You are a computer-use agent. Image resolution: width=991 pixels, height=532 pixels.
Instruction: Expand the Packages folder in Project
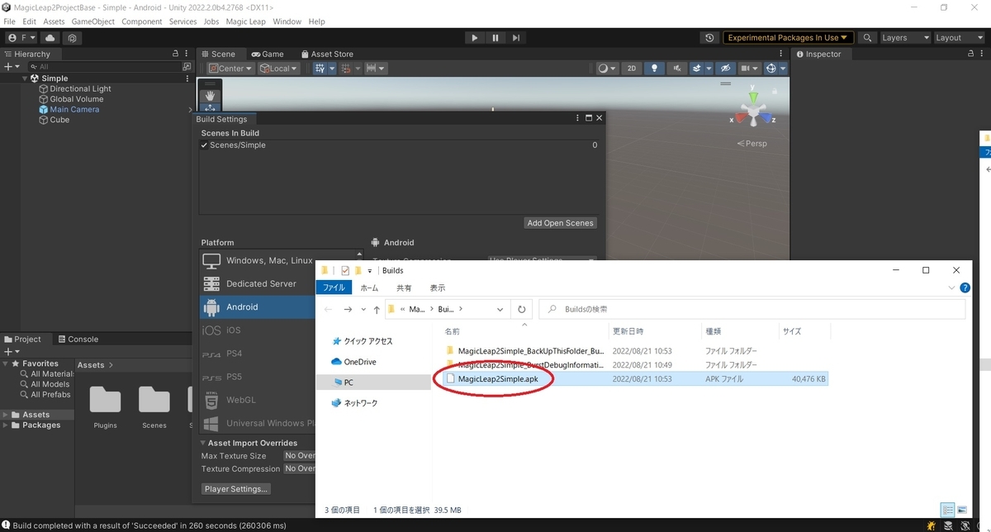6,425
